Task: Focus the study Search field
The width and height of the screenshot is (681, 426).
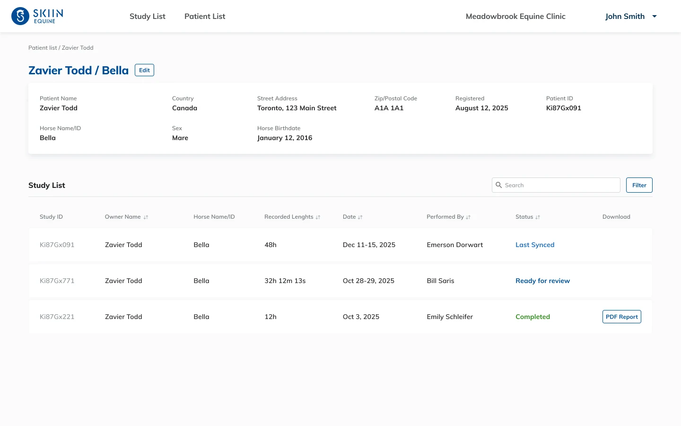Action: pyautogui.click(x=556, y=185)
